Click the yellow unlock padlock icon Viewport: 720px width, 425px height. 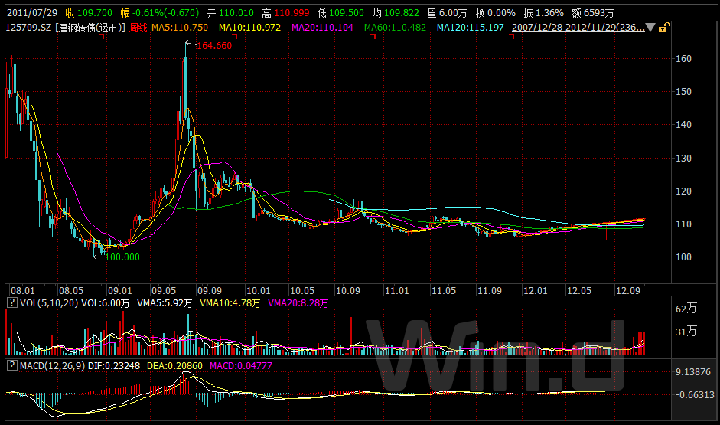[x=663, y=28]
